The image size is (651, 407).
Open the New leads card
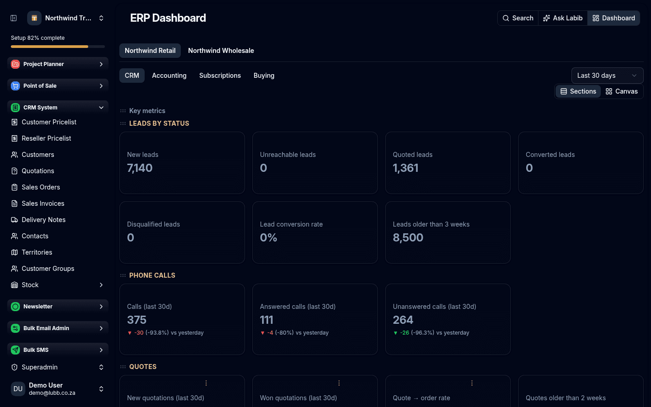point(182,163)
